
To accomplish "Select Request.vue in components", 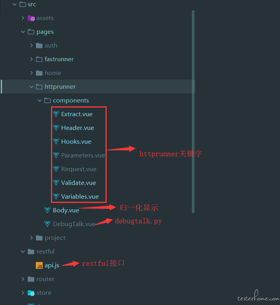I will pyautogui.click(x=79, y=169).
